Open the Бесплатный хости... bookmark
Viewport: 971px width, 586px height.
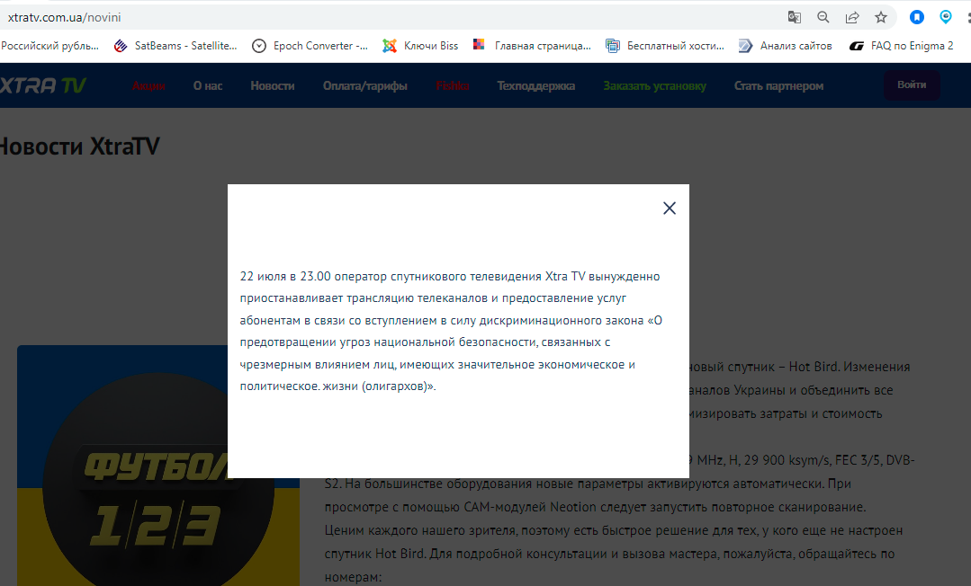[665, 46]
